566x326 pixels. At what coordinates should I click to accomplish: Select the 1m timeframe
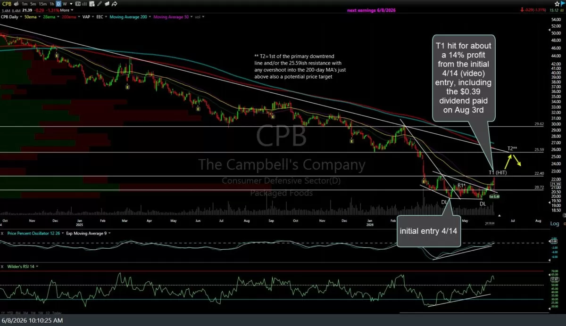[25, 4]
